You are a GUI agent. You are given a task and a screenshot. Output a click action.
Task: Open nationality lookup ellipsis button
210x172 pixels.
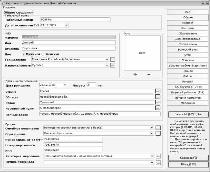(113, 65)
